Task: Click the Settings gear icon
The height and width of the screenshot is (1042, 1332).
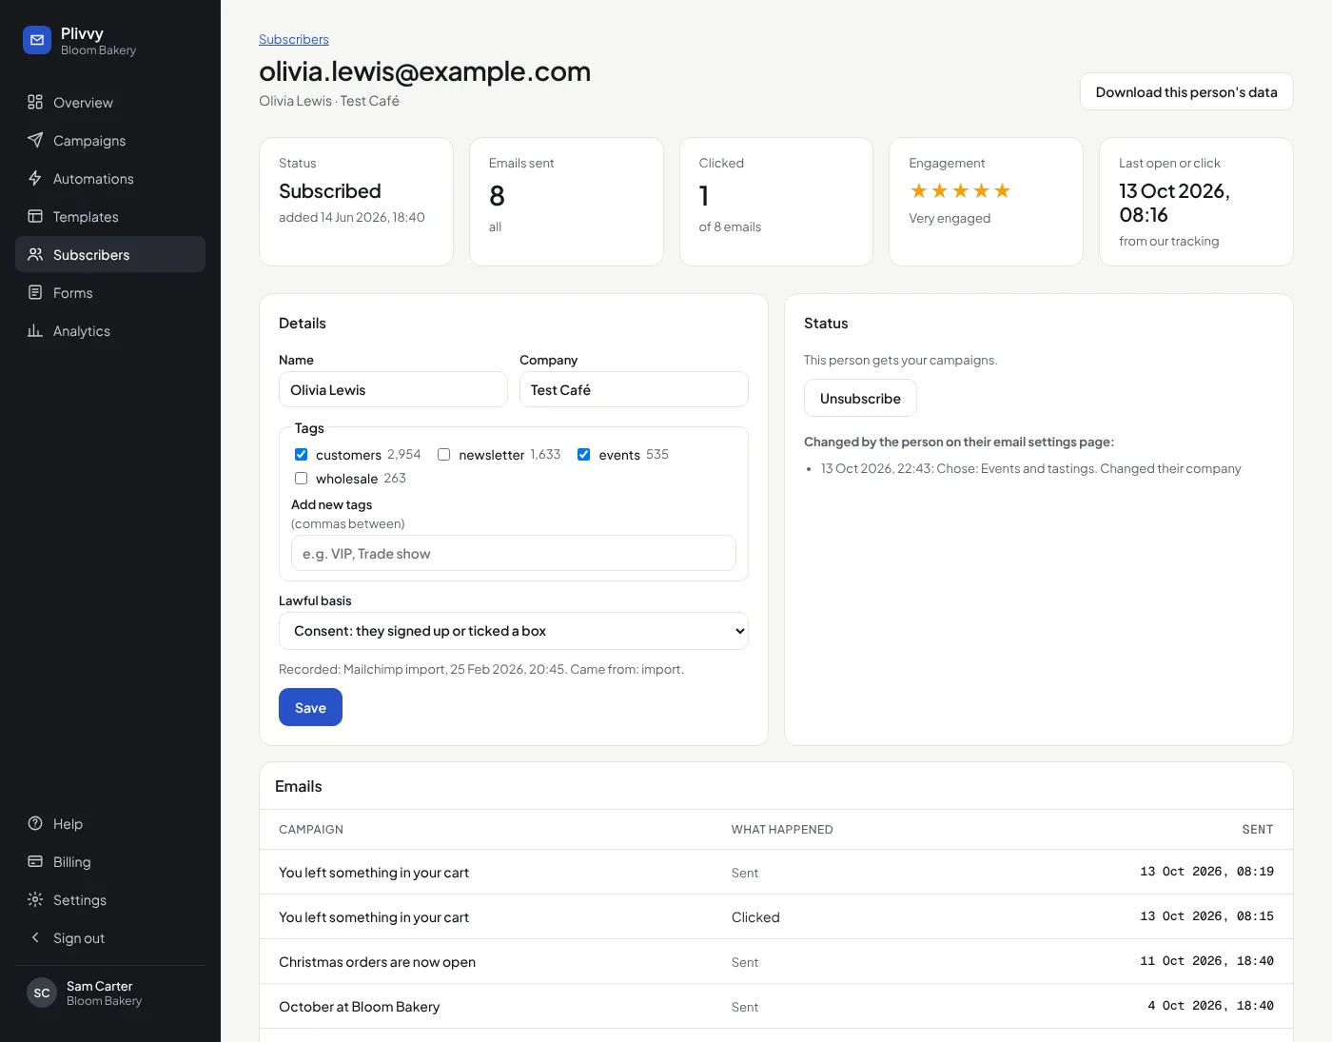Action: [x=35, y=899]
